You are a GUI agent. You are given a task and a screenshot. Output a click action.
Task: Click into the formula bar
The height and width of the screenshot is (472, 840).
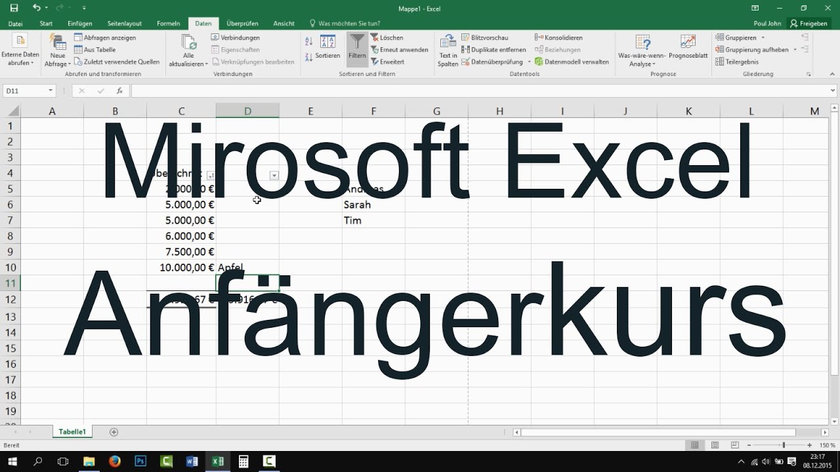coord(479,90)
